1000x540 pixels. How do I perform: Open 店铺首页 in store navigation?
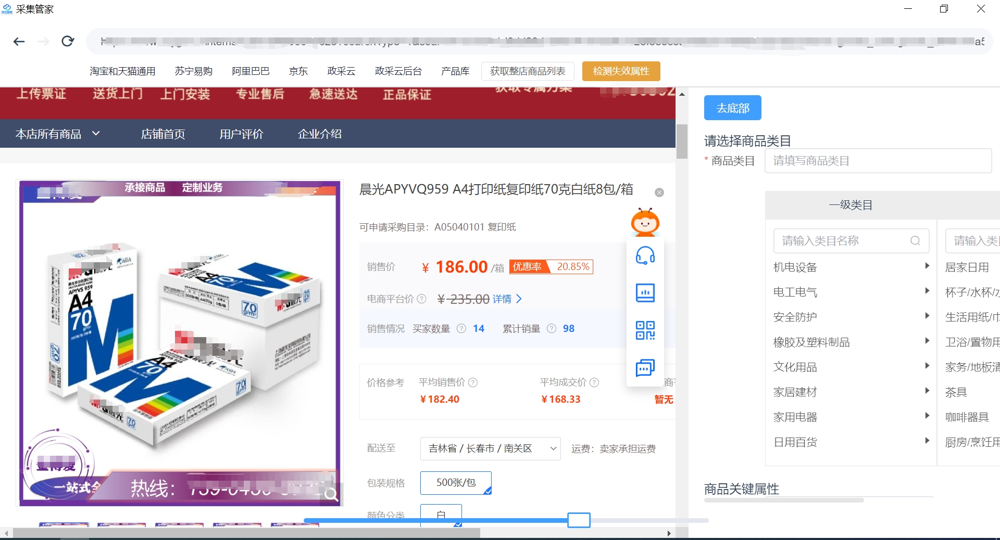pyautogui.click(x=163, y=134)
